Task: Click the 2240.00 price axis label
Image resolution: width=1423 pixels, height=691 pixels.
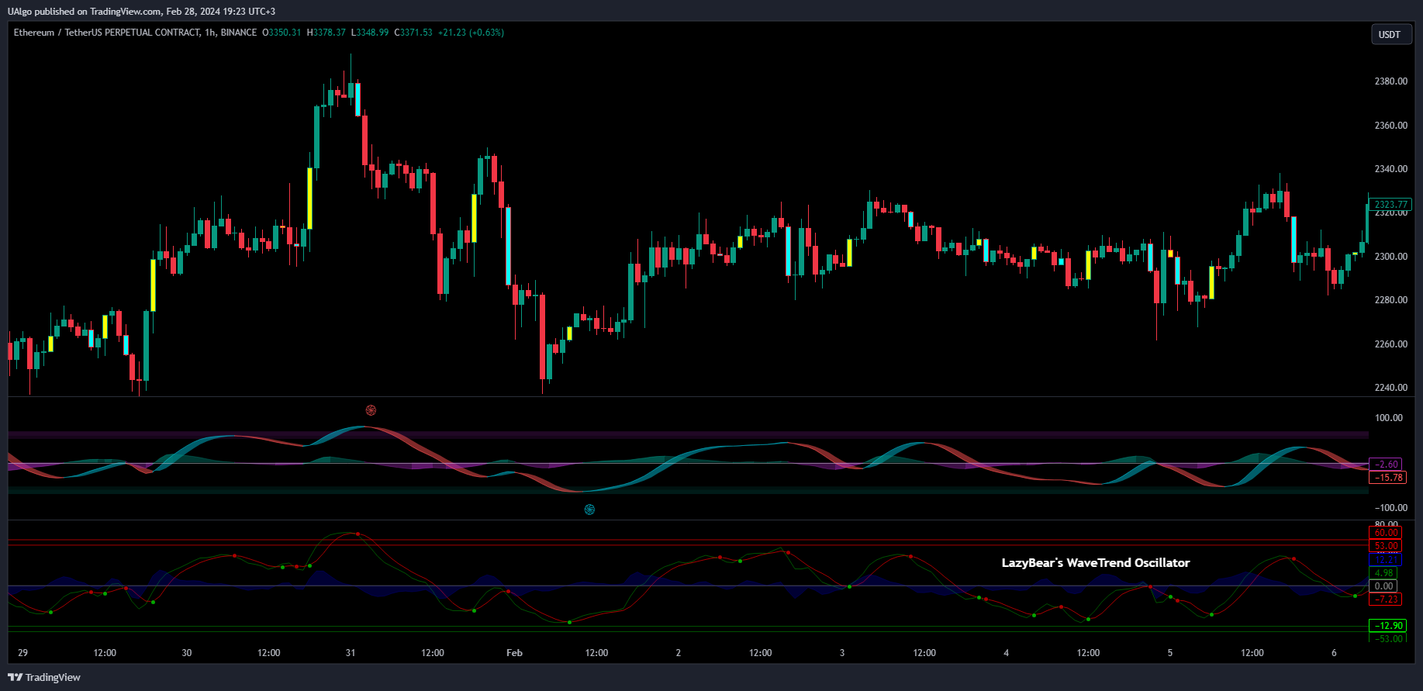Action: click(1390, 388)
